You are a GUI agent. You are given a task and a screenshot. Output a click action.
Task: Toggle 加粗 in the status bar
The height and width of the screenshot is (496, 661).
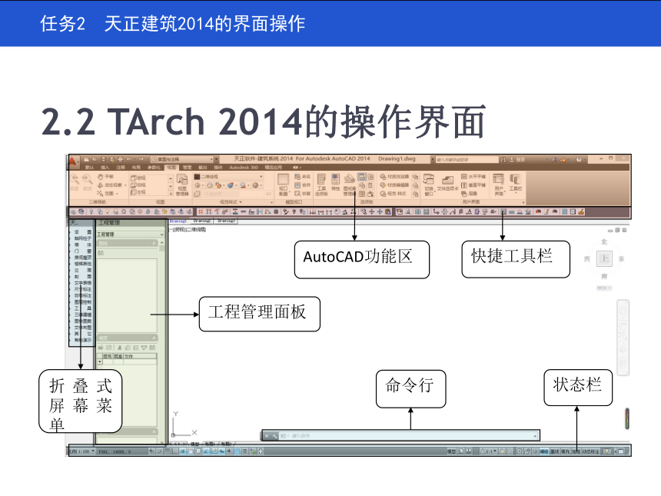tap(576, 451)
